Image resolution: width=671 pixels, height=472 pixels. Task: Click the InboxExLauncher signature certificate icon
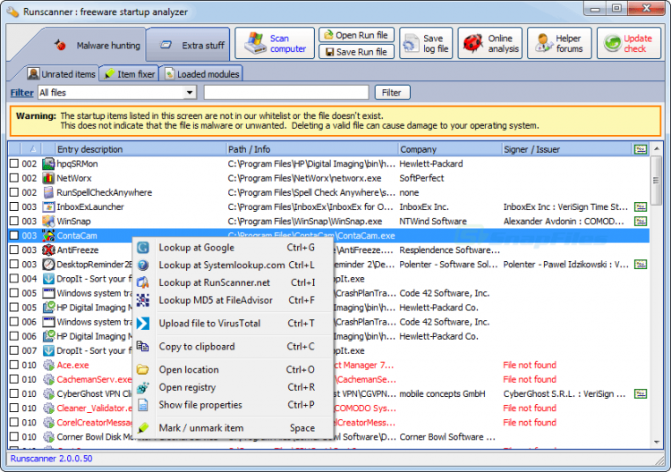(x=641, y=206)
